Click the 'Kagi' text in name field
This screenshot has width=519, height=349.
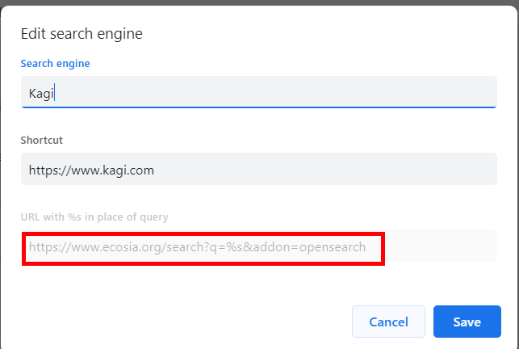pyautogui.click(x=40, y=93)
